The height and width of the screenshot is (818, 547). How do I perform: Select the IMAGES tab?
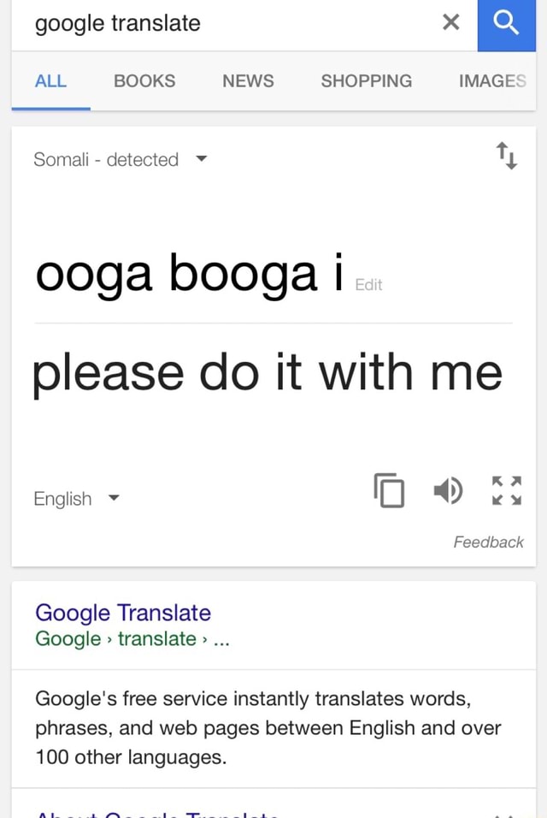[492, 81]
